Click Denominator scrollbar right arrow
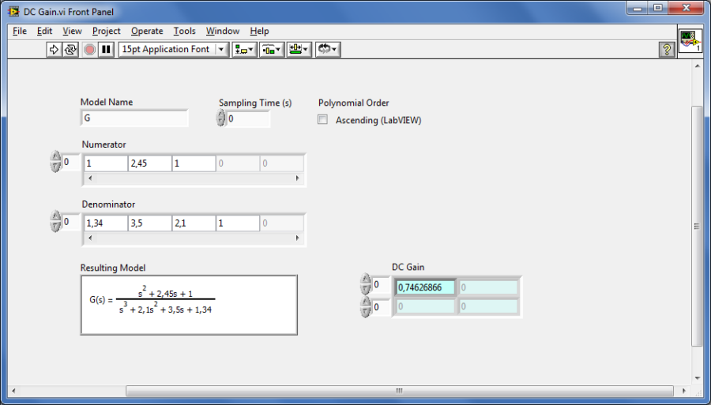The height and width of the screenshot is (405, 711). 298,238
